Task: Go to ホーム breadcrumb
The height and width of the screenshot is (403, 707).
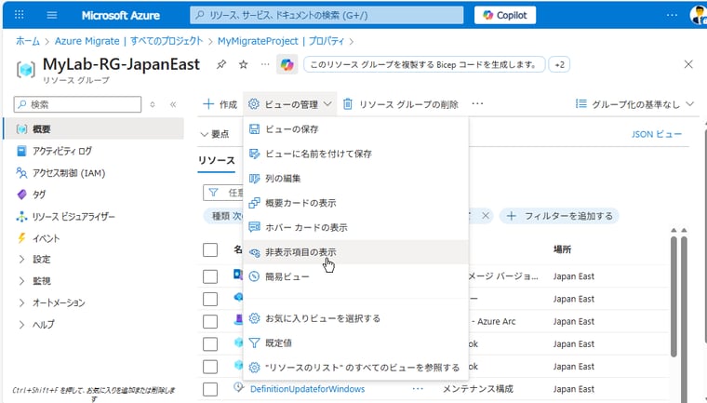Action: [x=28, y=41]
